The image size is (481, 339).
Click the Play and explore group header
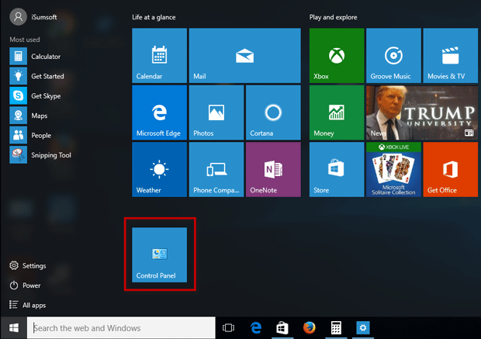pyautogui.click(x=333, y=17)
